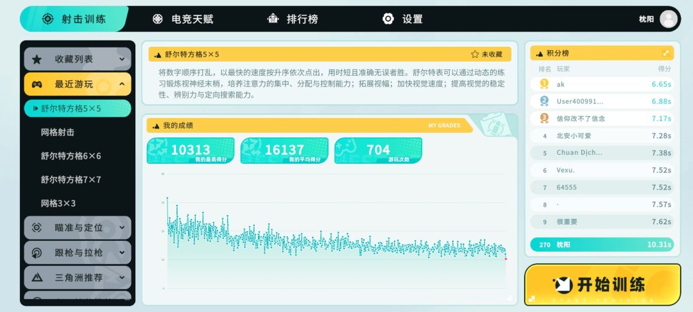Go to the 设置 tab
Screen dimensions: 693x312
tap(402, 19)
